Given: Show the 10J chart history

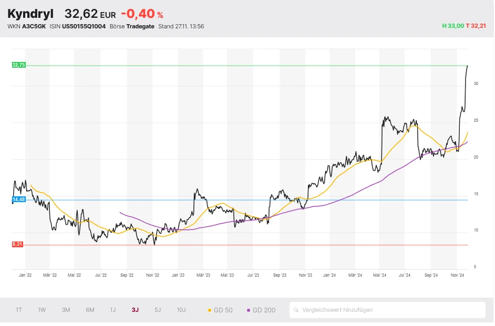Looking at the screenshot, I should 181,310.
